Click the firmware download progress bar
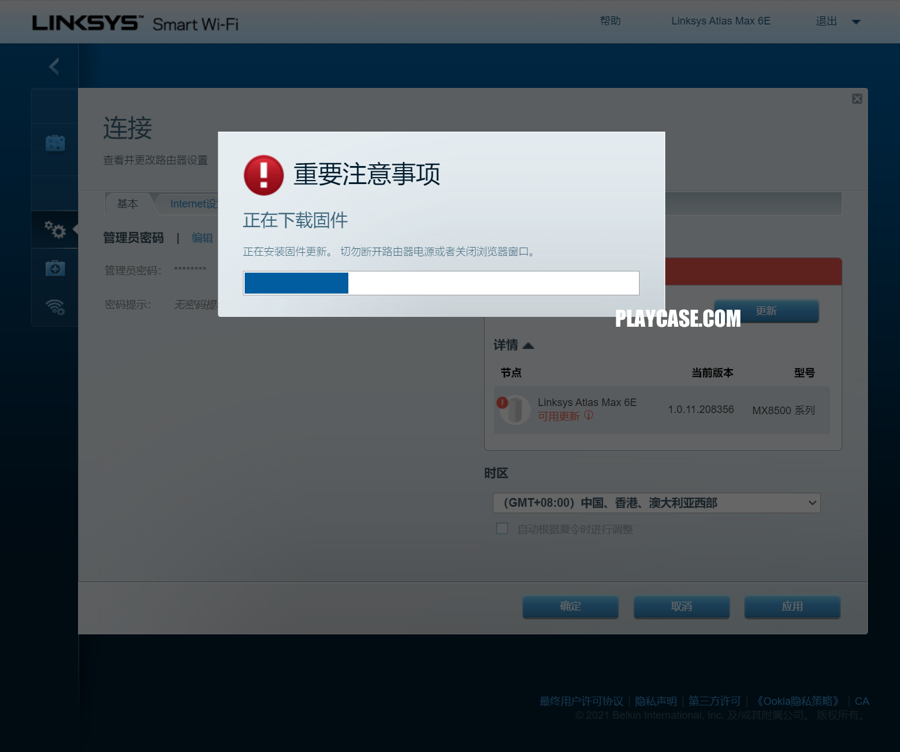Image resolution: width=900 pixels, height=752 pixels. [441, 283]
